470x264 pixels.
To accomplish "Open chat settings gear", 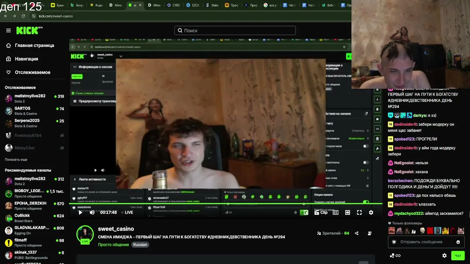I will (444, 256).
